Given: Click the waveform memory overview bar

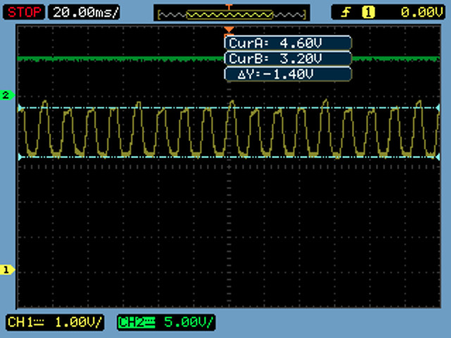Looking at the screenshot, I should (231, 13).
